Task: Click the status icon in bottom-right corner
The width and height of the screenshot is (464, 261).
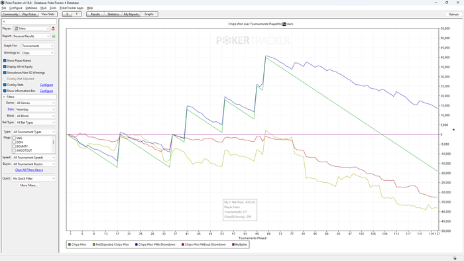Action: pyautogui.click(x=455, y=258)
